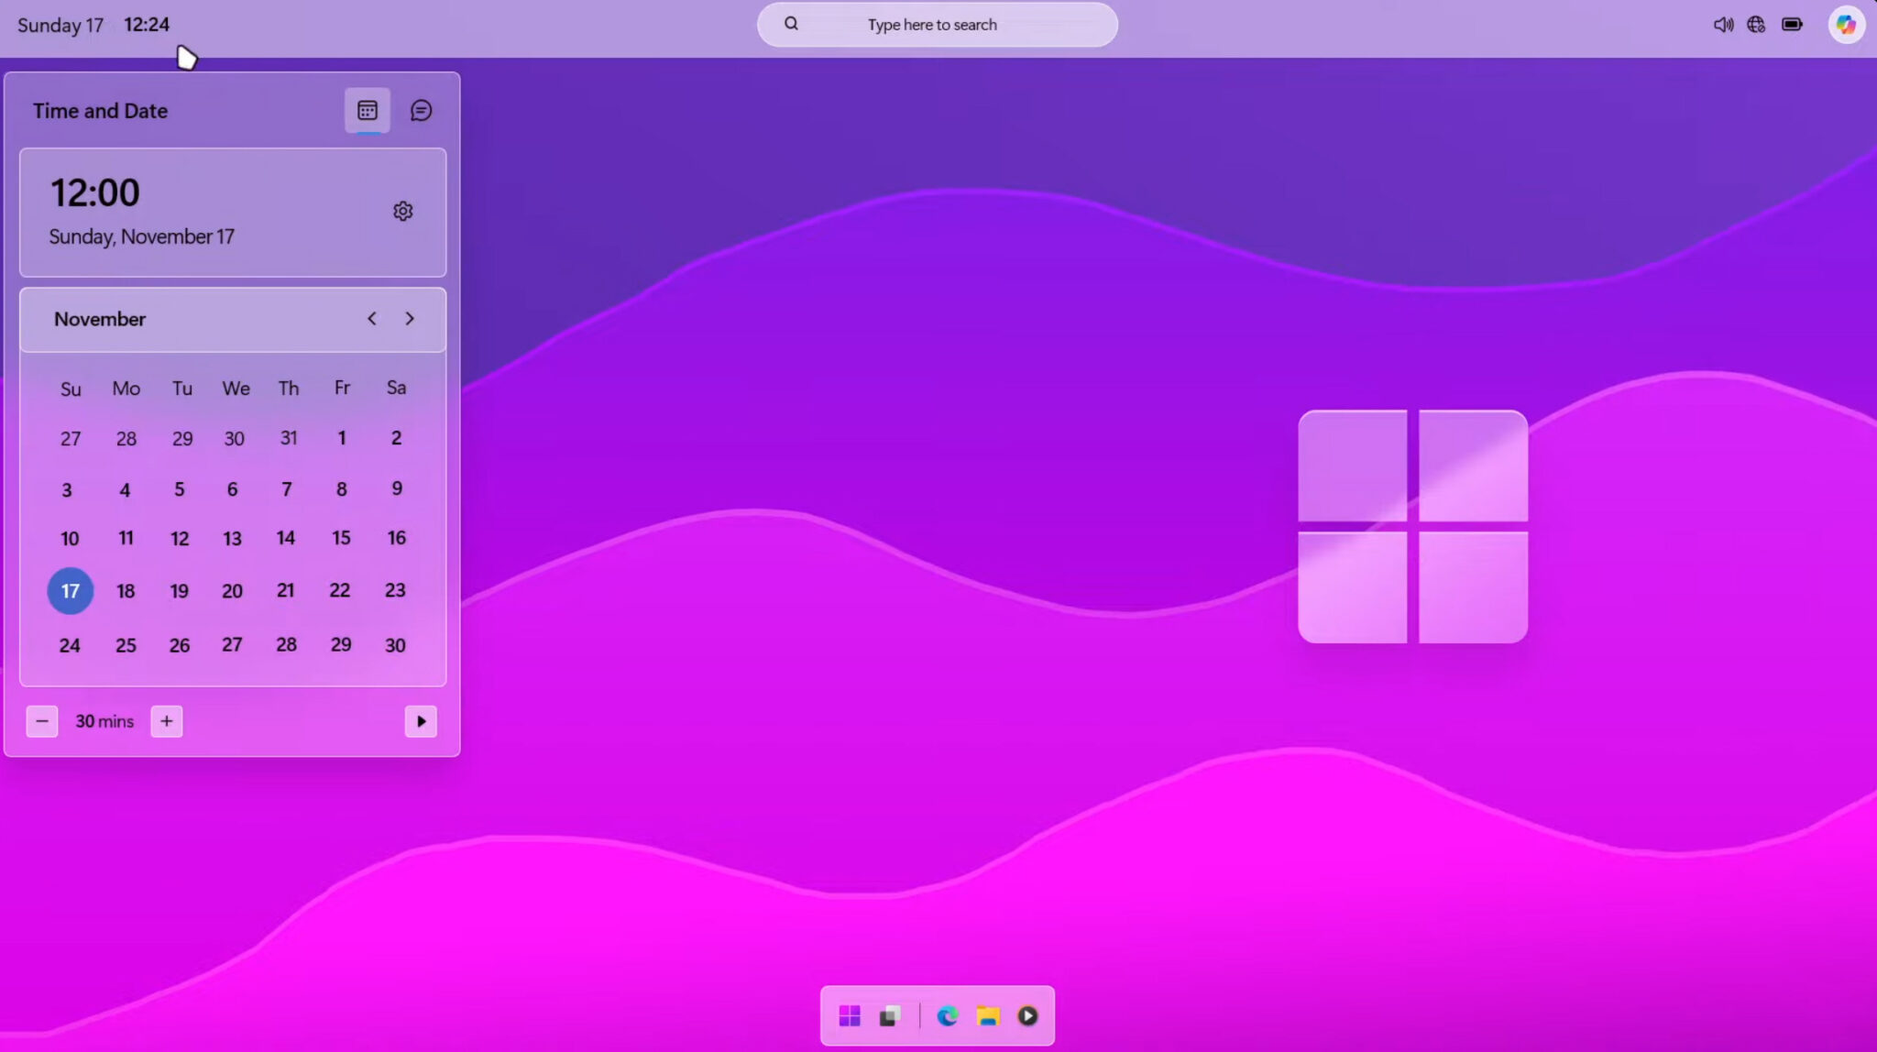Click the network globe icon
The width and height of the screenshot is (1877, 1052).
click(x=1756, y=25)
